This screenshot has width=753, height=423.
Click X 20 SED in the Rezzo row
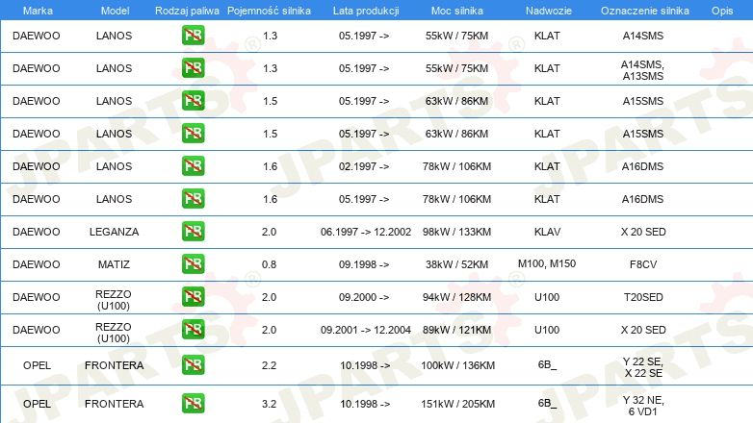point(643,330)
